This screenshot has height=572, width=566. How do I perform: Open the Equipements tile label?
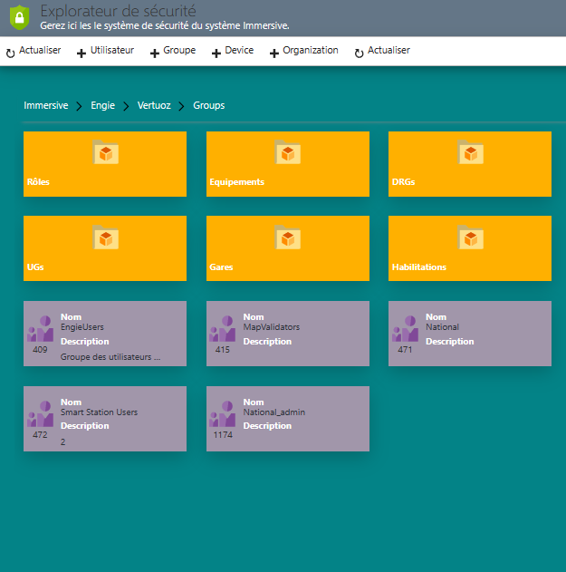pos(236,182)
